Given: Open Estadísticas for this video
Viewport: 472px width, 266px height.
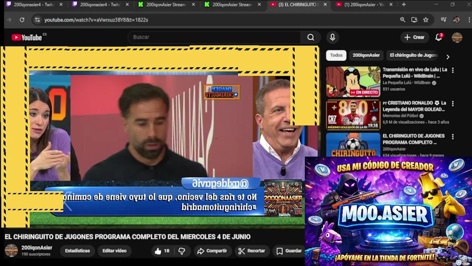Looking at the screenshot, I should click(77, 251).
